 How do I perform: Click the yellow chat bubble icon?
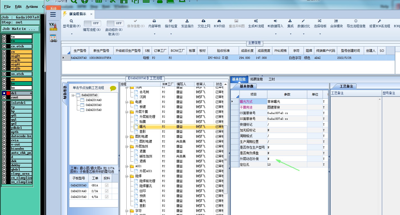[x=113, y=88]
